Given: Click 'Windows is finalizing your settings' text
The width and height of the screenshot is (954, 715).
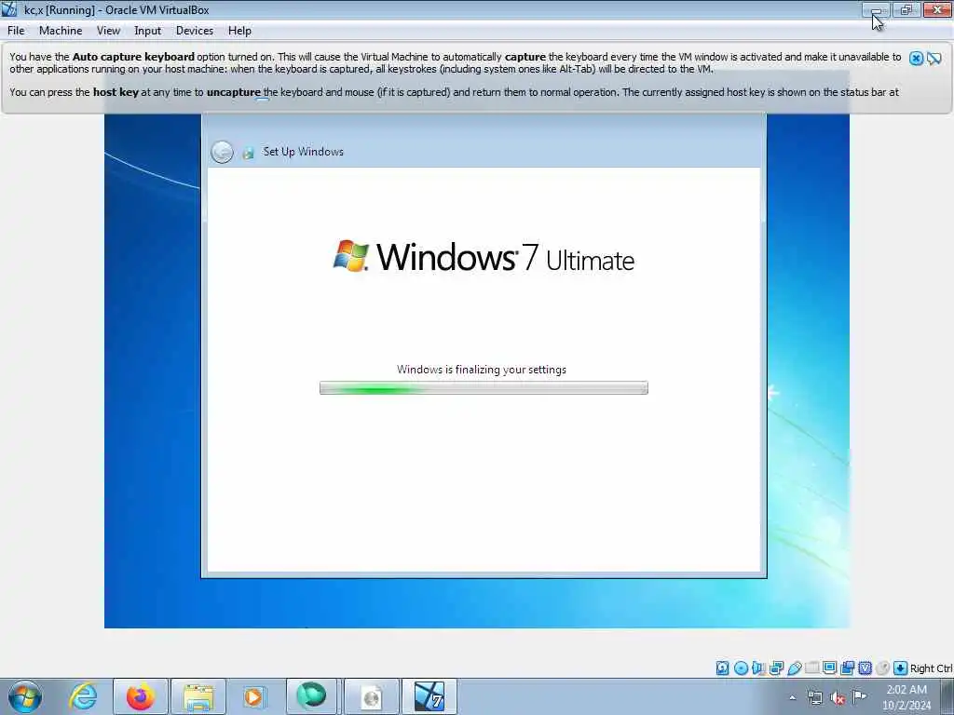Looking at the screenshot, I should click(482, 370).
